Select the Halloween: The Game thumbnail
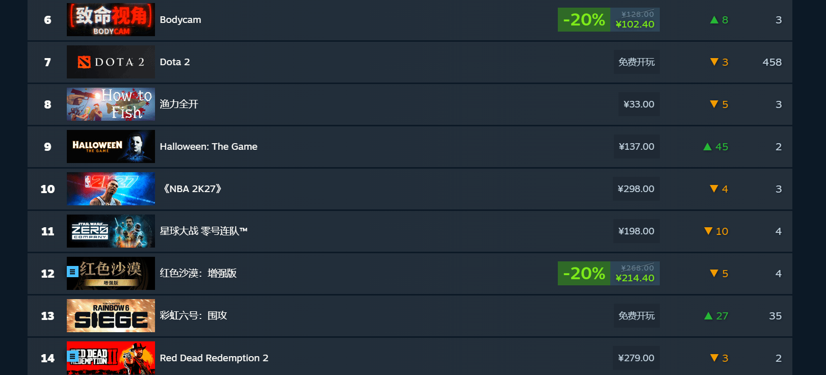Image resolution: width=826 pixels, height=375 pixels. point(111,146)
